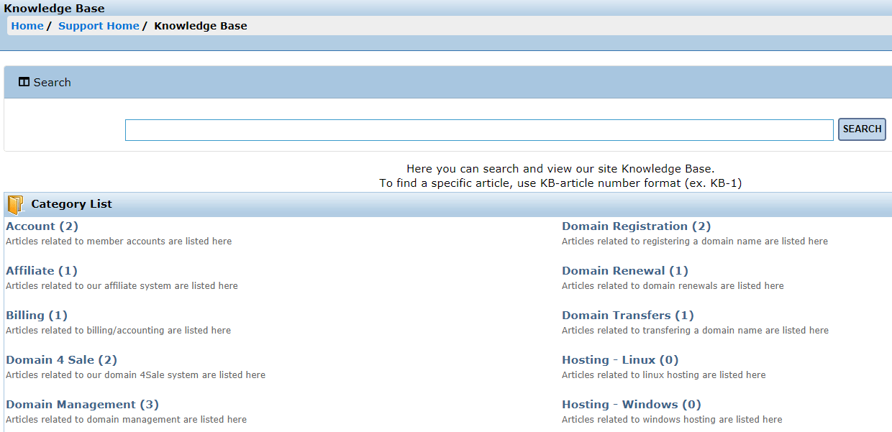Click the 'Category List' heading text
The image size is (892, 432).
72,204
